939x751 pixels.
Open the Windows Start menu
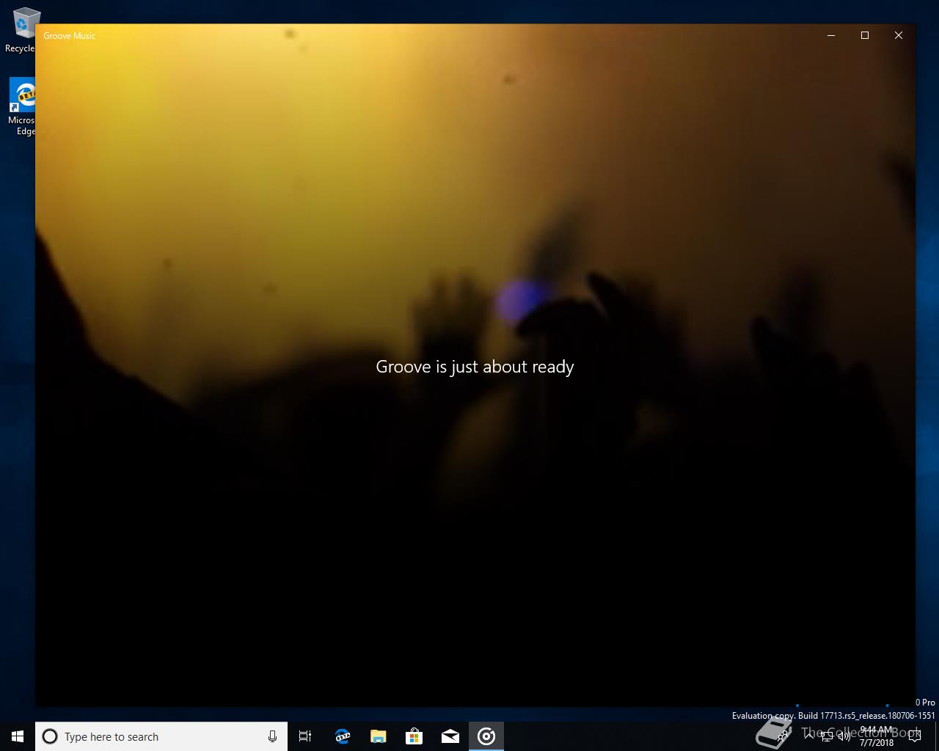(18, 736)
